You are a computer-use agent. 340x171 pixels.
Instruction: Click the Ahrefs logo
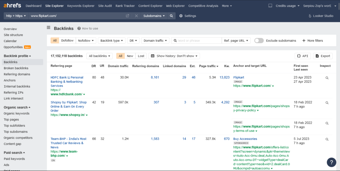click(12, 6)
